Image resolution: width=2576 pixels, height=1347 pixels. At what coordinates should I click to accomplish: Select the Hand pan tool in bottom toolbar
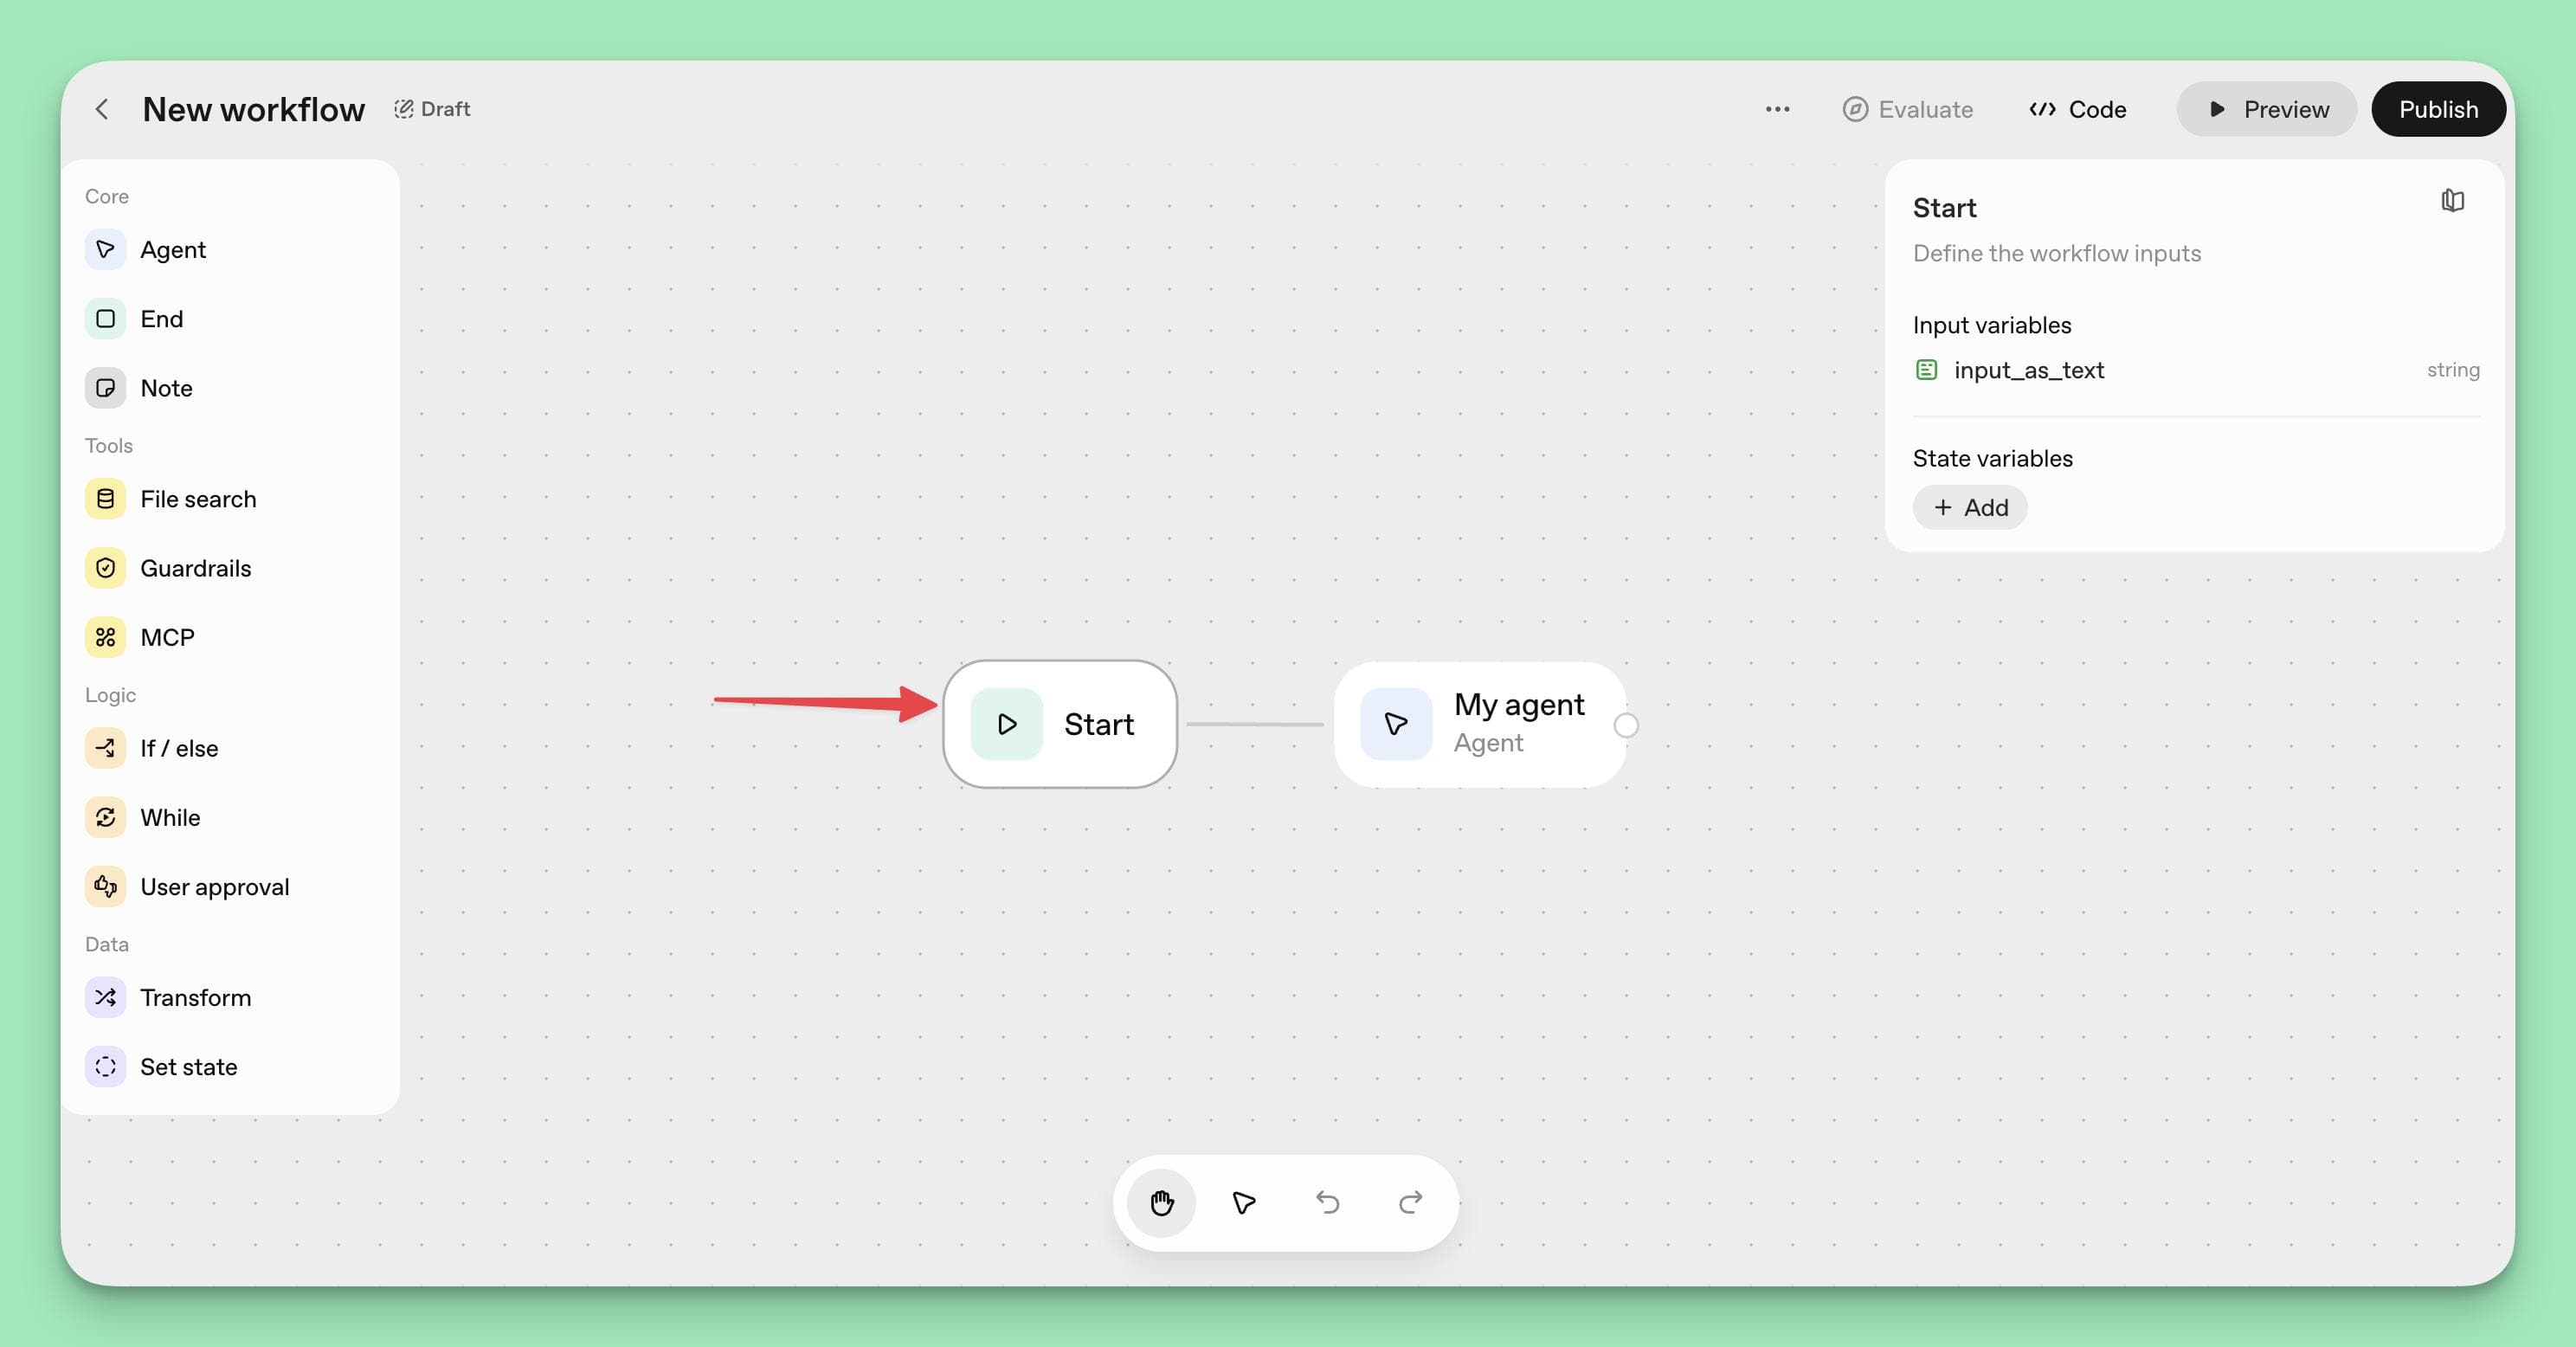pyautogui.click(x=1161, y=1203)
